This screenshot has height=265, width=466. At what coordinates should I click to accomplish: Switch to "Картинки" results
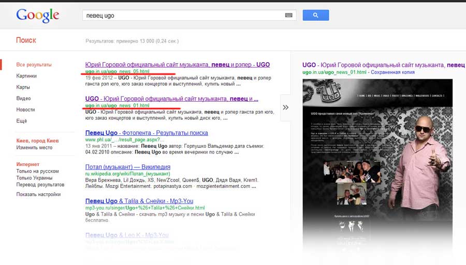(26, 76)
